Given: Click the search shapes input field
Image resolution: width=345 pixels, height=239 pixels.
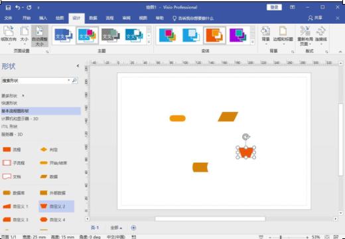Looking at the screenshot, I should pyautogui.click(x=35, y=81).
